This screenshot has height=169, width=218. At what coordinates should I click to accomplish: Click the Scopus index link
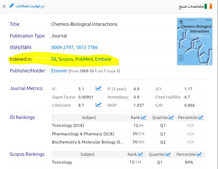click(x=66, y=59)
